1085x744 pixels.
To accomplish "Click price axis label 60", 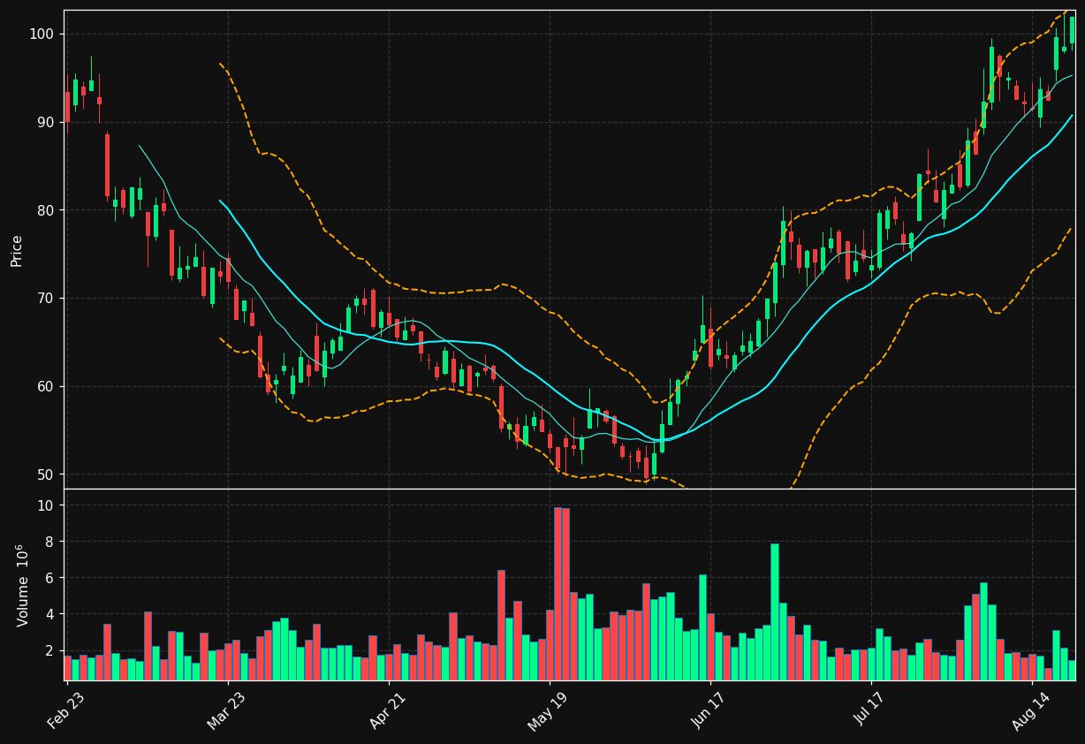I will [x=46, y=386].
